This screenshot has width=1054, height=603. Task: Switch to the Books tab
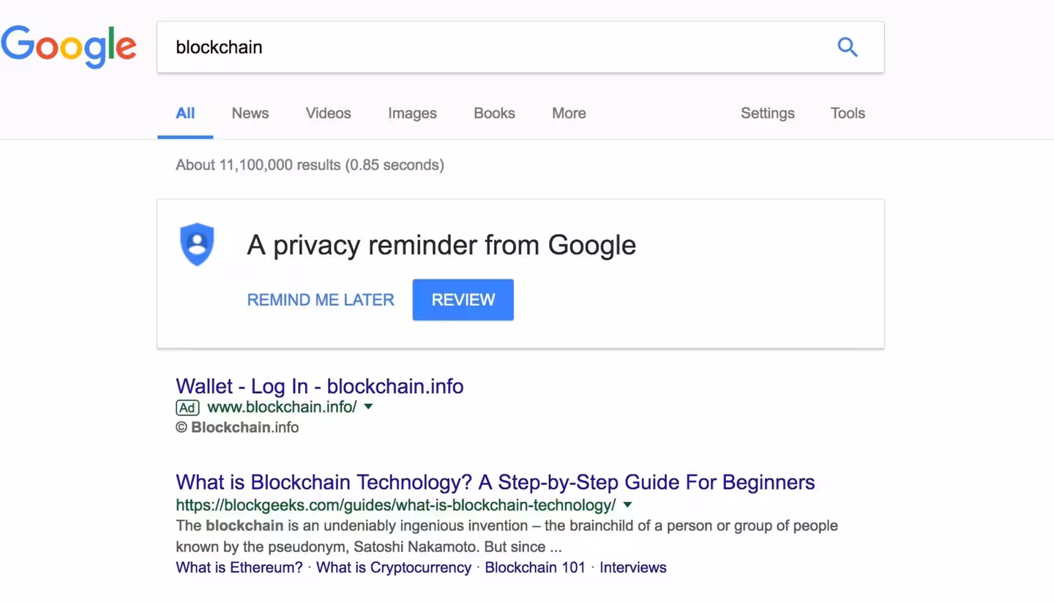tap(494, 113)
